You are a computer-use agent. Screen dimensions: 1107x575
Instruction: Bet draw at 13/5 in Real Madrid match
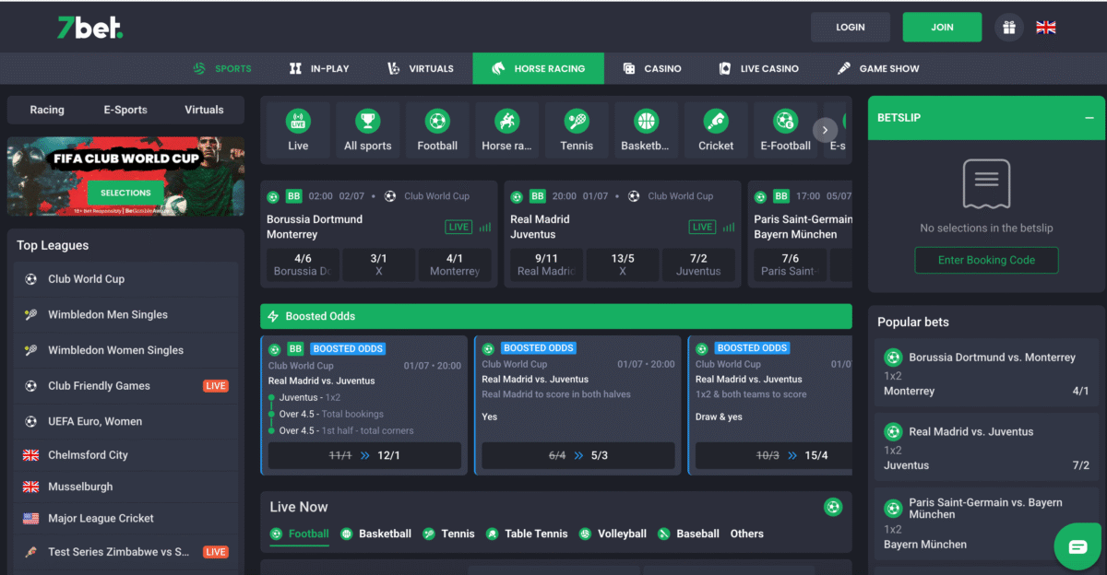623,264
